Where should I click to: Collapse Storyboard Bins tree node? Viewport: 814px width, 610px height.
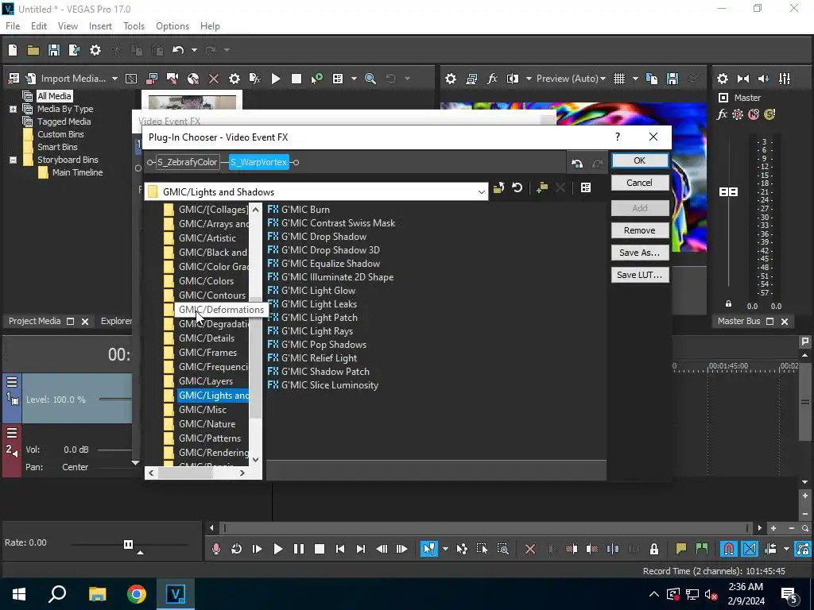pyautogui.click(x=13, y=160)
